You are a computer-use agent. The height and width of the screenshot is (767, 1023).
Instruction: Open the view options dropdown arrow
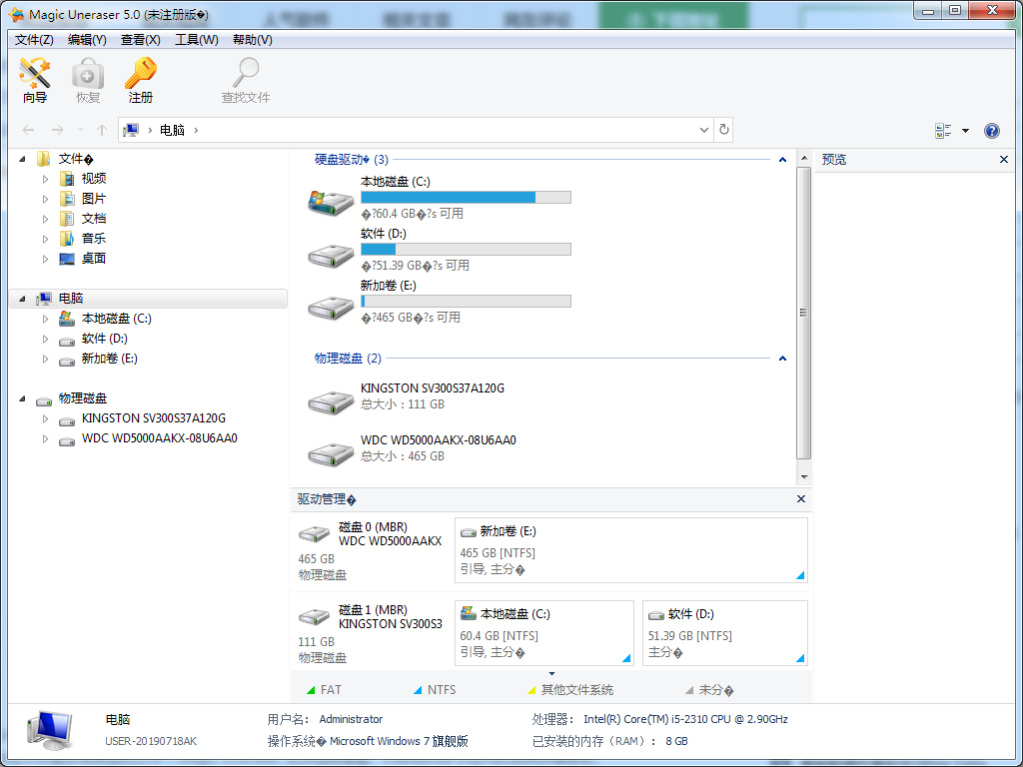(x=966, y=131)
